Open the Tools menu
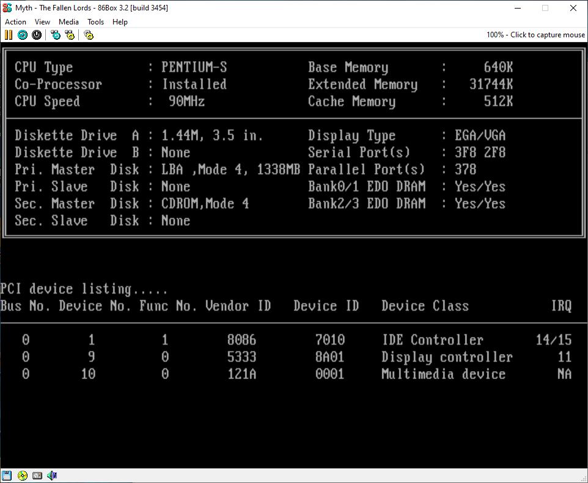The height and width of the screenshot is (483, 588). 95,21
